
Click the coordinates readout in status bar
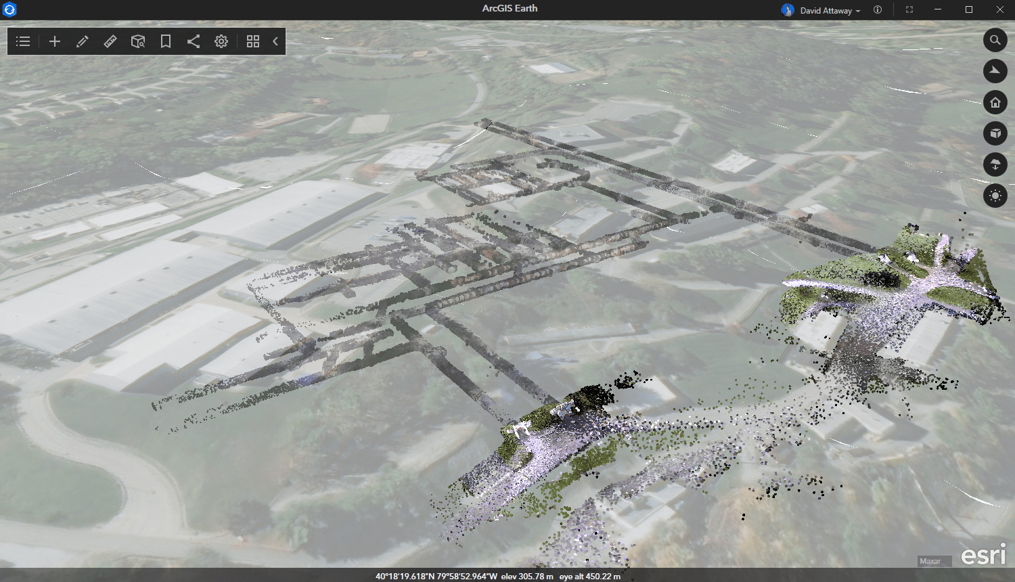pyautogui.click(x=436, y=577)
